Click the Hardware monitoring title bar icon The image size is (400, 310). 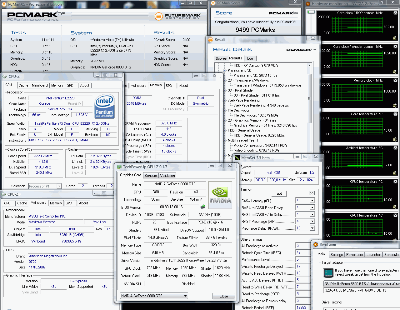tap(308, 4)
